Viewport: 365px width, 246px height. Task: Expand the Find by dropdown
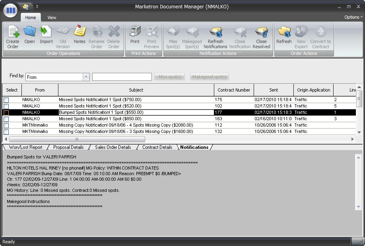coord(86,77)
